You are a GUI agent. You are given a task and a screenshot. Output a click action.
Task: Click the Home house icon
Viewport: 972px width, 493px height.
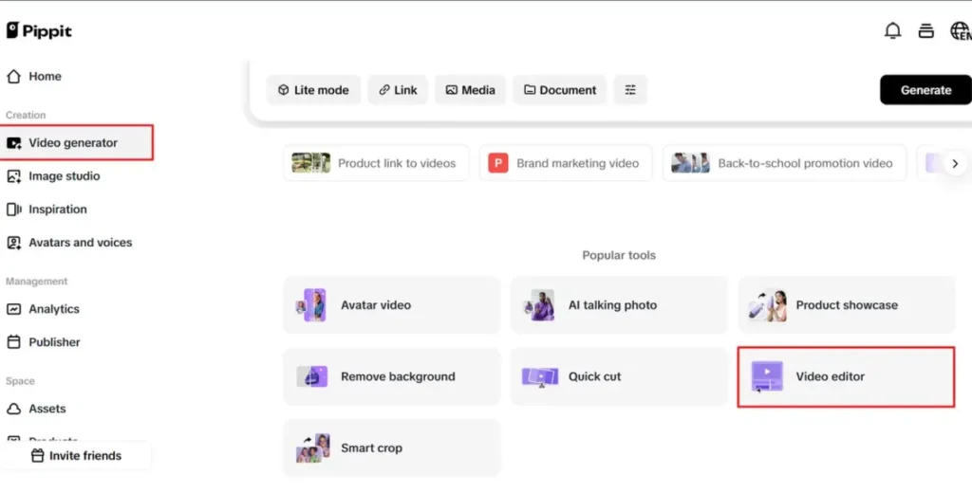point(13,76)
